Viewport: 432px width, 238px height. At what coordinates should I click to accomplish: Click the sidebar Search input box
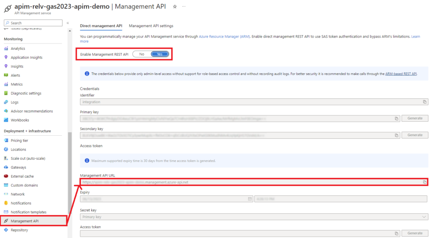click(34, 23)
